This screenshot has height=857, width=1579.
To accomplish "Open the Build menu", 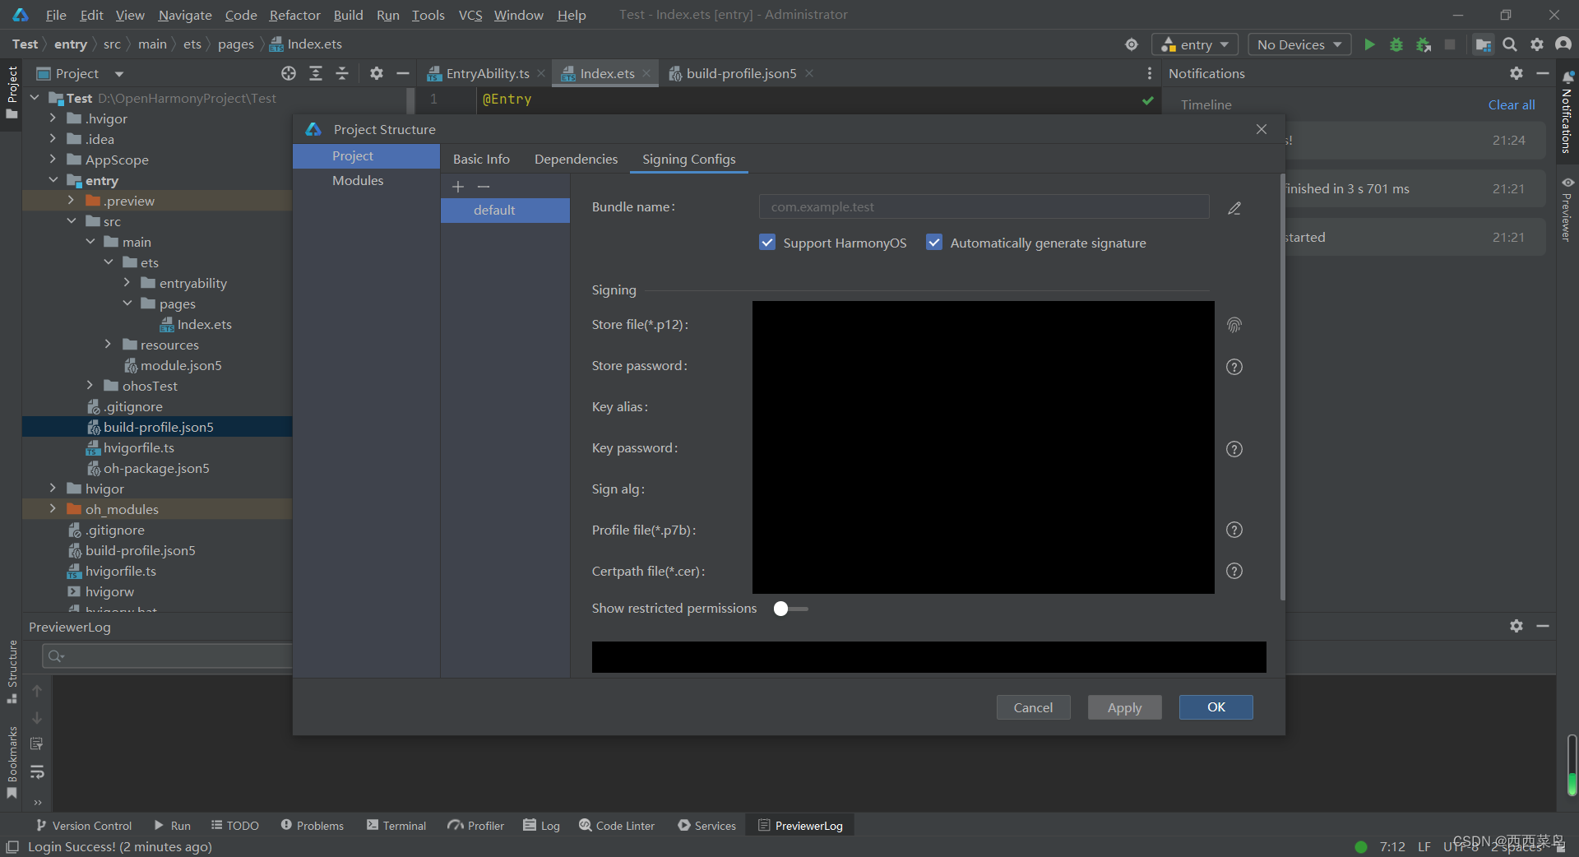I will (x=348, y=15).
